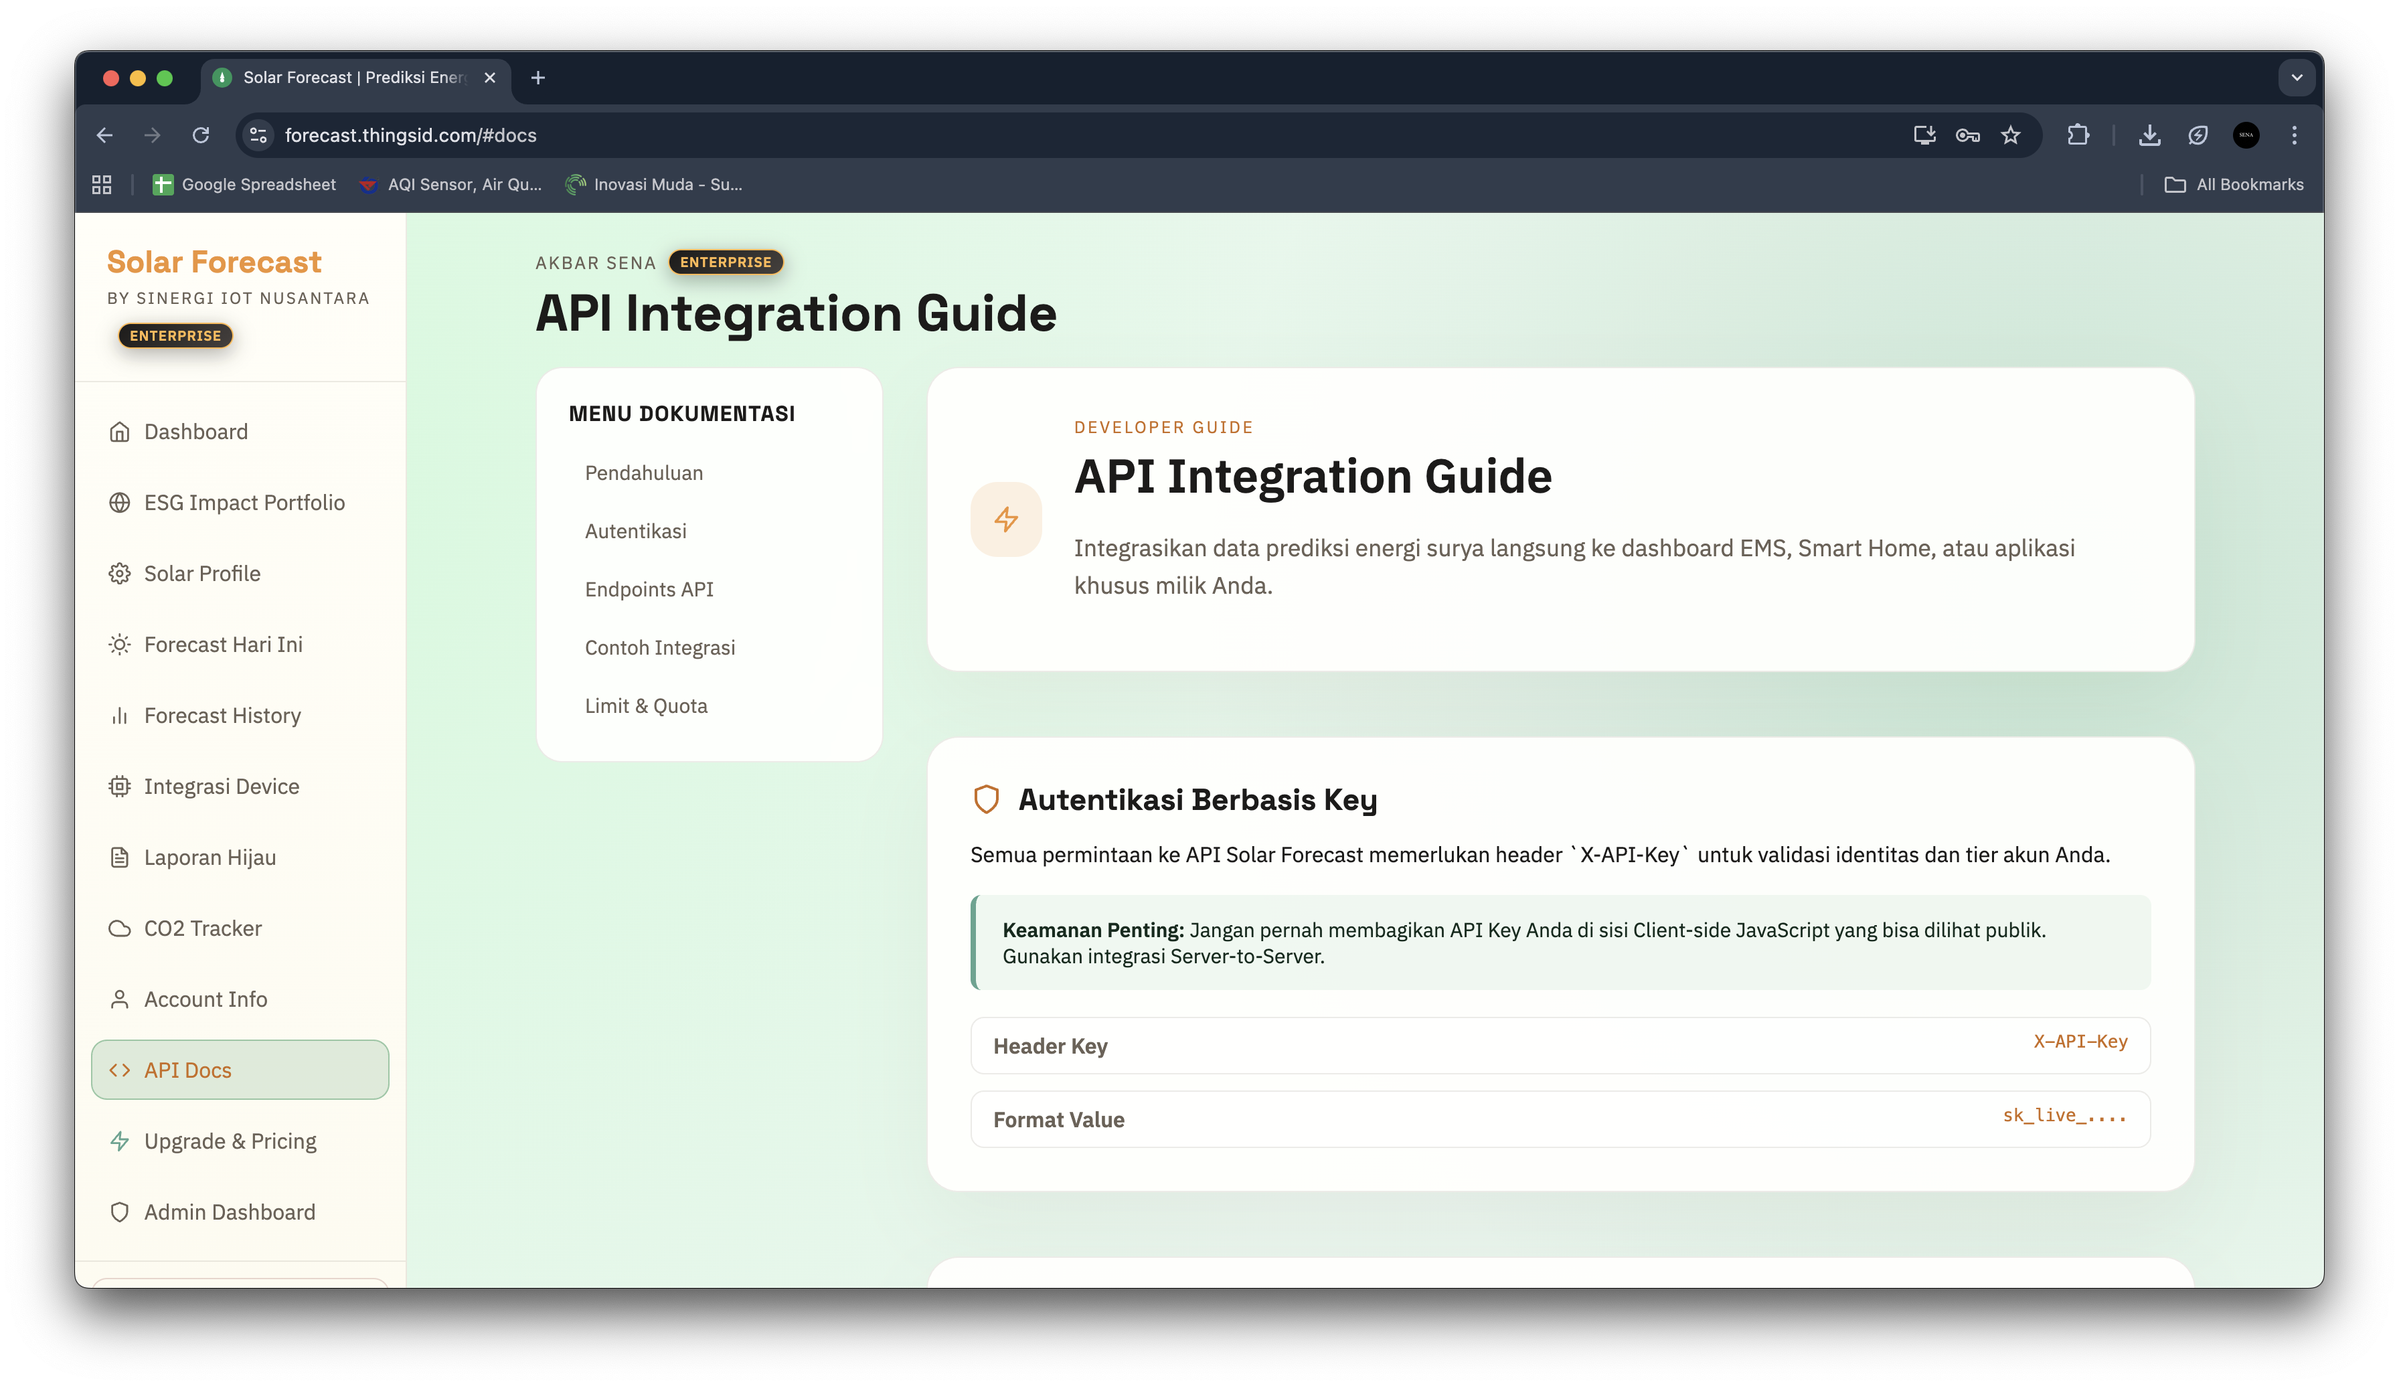Select the Forecast Hari Ini sun icon
Viewport: 2399px width, 1387px height.
point(119,645)
